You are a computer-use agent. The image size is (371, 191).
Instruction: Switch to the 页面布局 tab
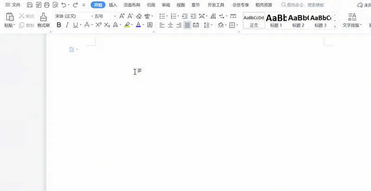(x=132, y=5)
